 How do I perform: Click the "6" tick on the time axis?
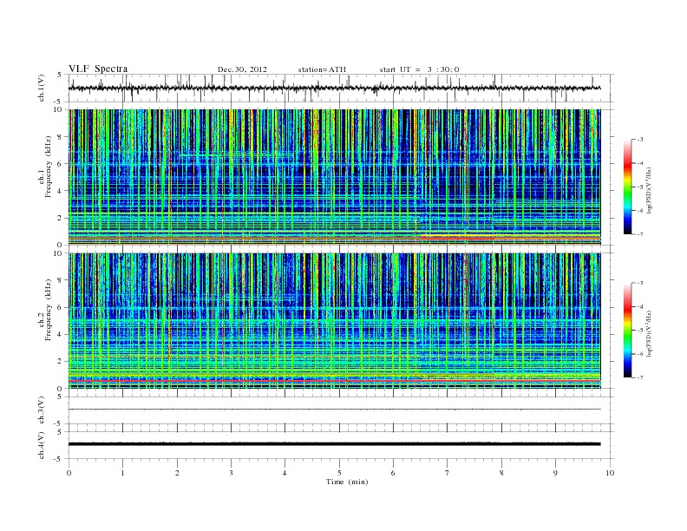pyautogui.click(x=393, y=473)
